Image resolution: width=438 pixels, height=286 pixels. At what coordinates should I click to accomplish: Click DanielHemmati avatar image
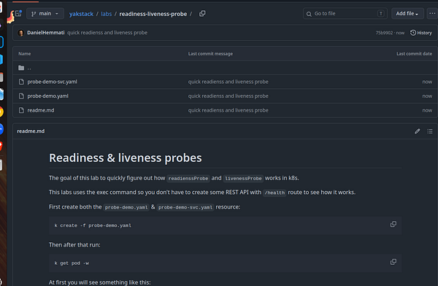(x=20, y=33)
